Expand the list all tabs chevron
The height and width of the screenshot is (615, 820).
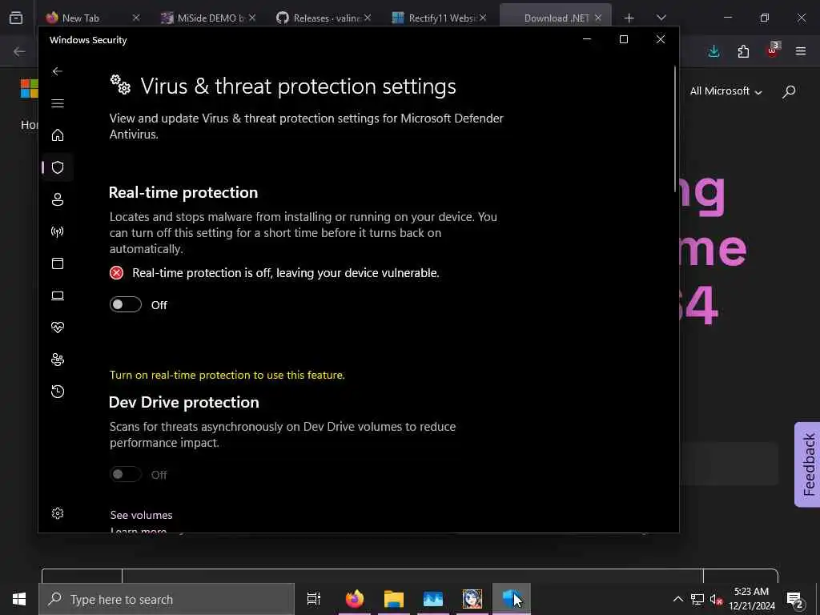pos(661,18)
